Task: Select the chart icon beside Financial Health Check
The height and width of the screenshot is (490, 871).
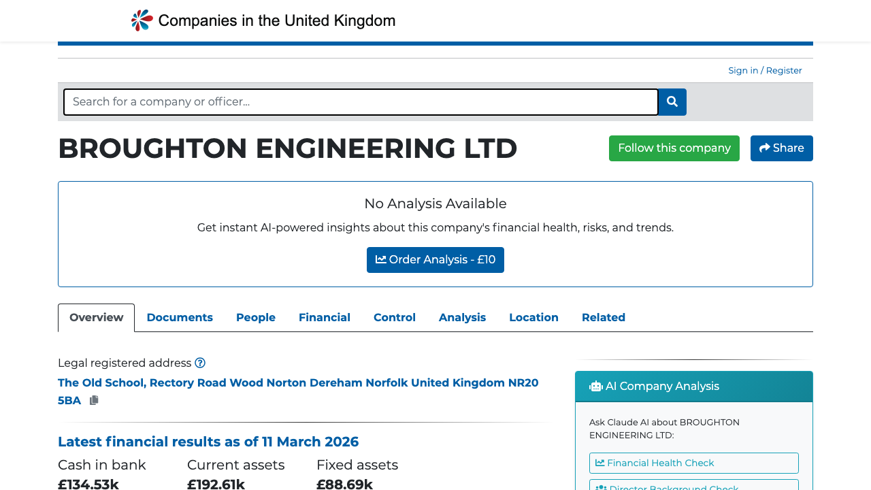Action: [x=600, y=462]
